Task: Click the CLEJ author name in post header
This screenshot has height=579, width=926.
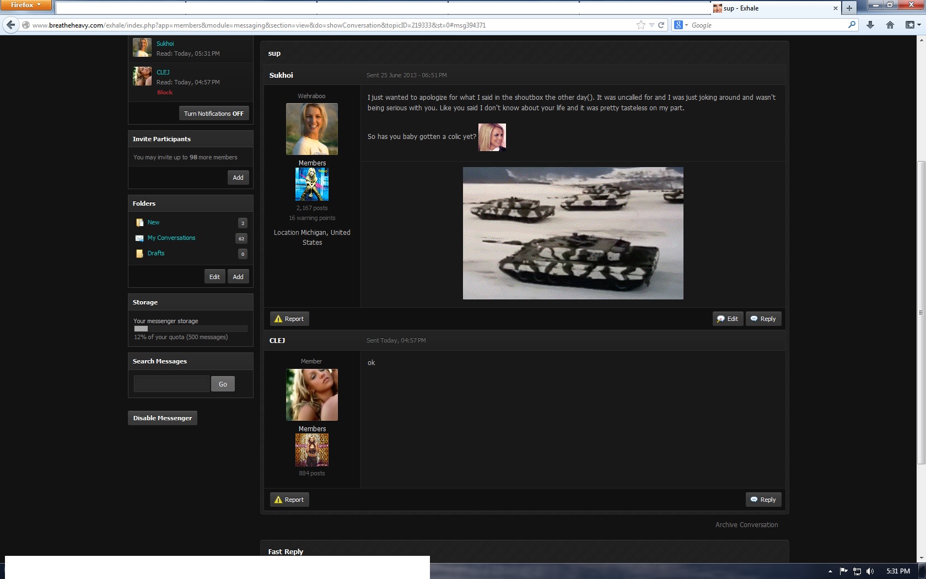Action: coord(277,340)
